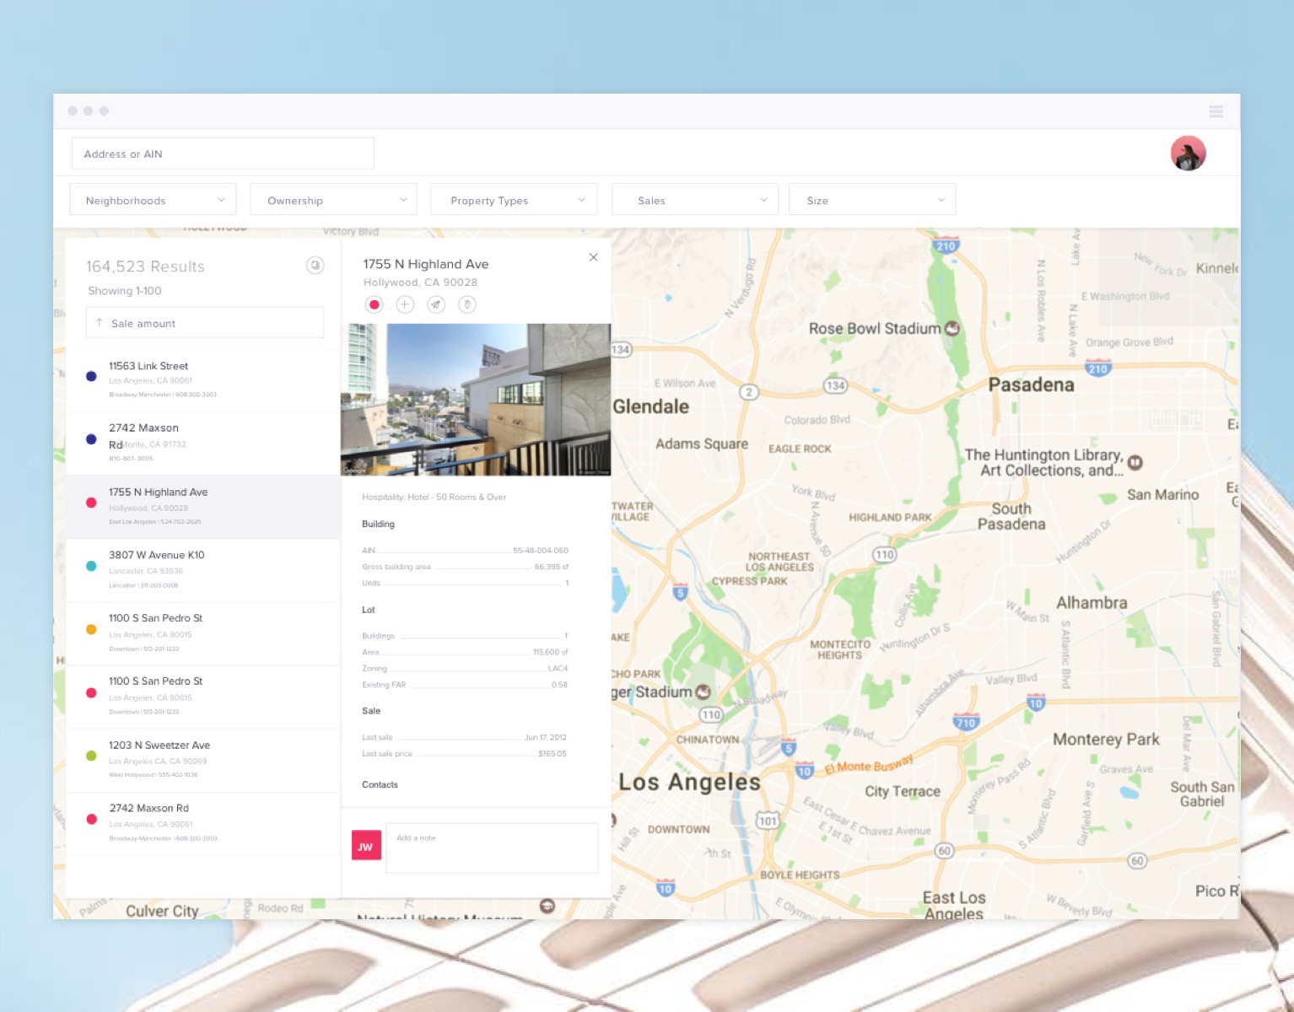The height and width of the screenshot is (1012, 1294).
Task: Click the medal icon in property detail header
Action: pyautogui.click(x=467, y=304)
